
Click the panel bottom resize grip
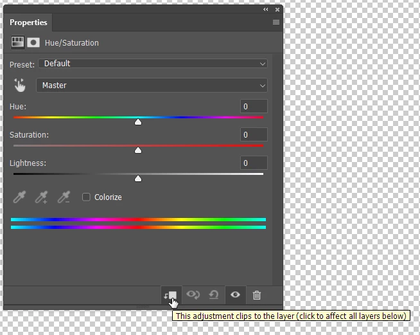point(143,307)
